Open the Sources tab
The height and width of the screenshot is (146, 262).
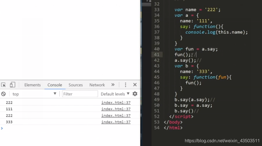(x=76, y=85)
